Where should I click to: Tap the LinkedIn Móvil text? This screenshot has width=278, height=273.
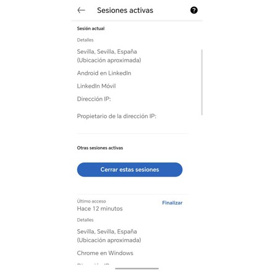pyautogui.click(x=96, y=86)
